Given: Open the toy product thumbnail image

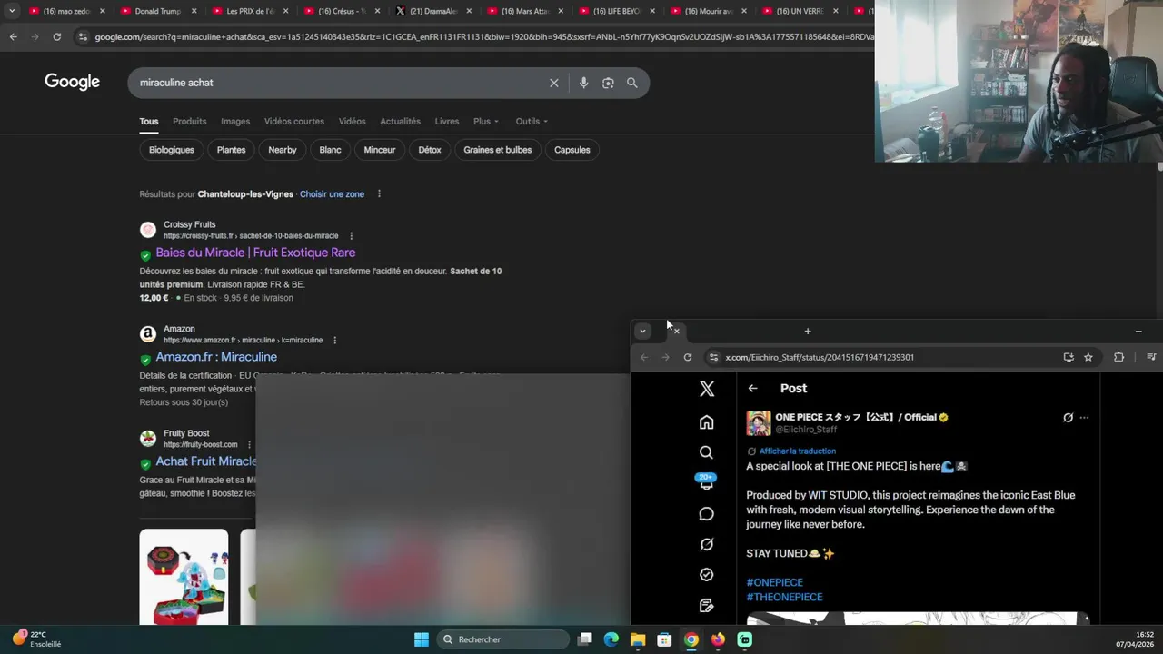Looking at the screenshot, I should [184, 577].
